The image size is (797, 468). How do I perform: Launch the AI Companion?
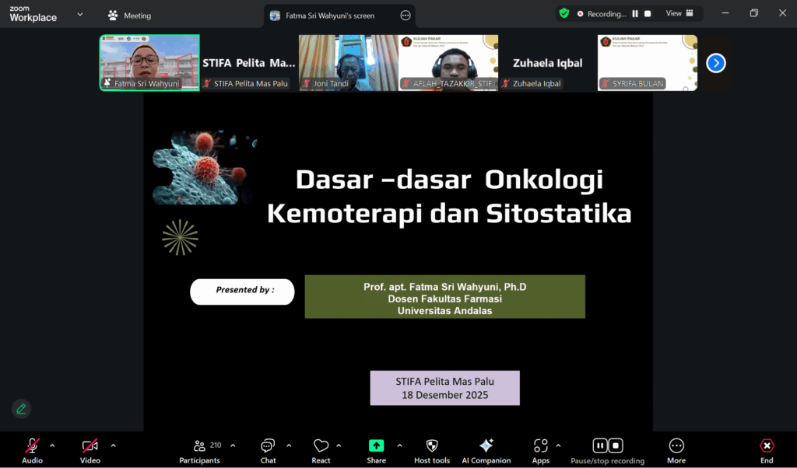coord(486,449)
